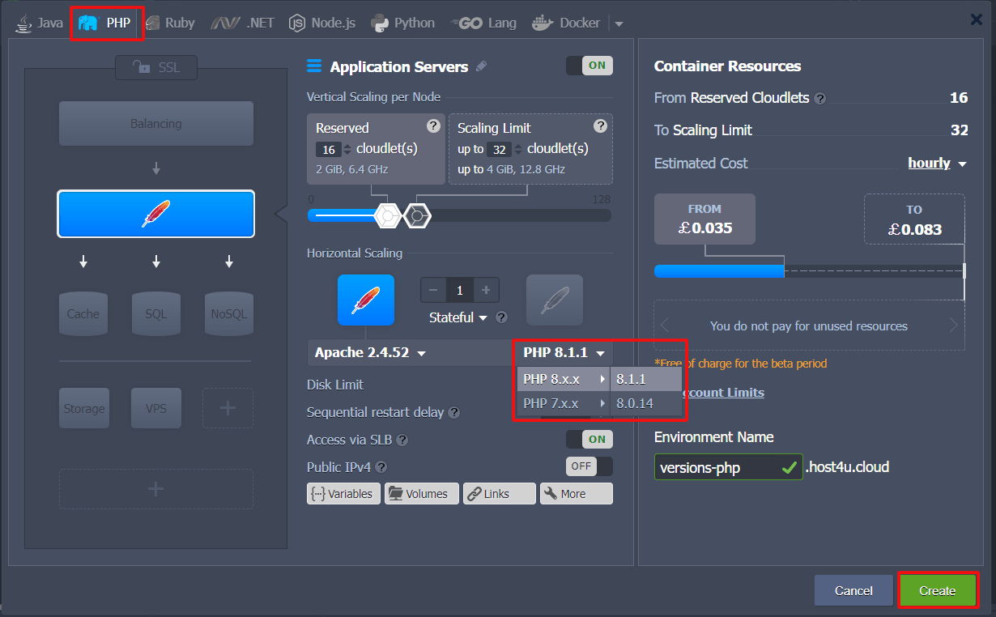Screen dimensions: 996x617
Task: Open the Variables settings
Action: pos(343,493)
